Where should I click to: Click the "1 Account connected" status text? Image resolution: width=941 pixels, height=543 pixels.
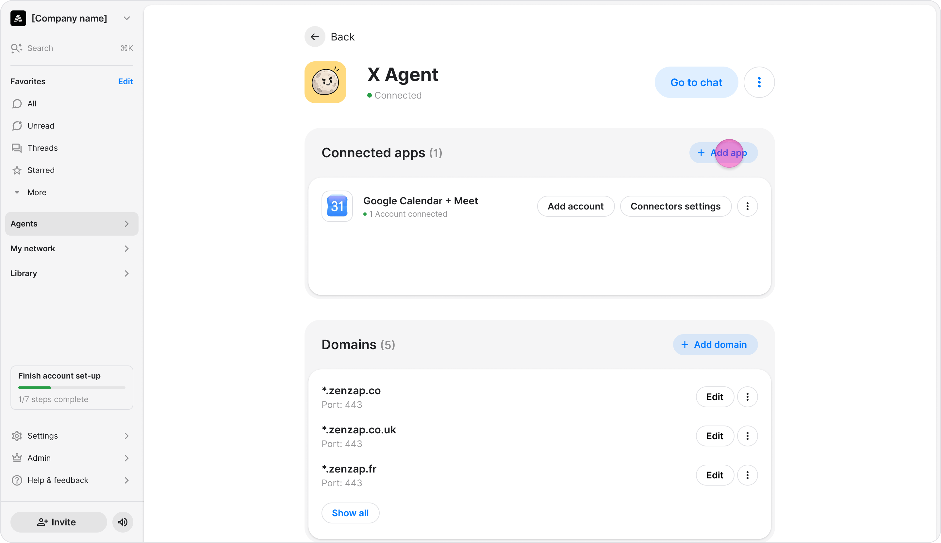408,214
